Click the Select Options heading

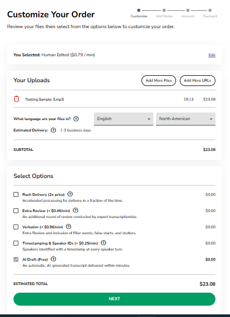click(x=33, y=176)
